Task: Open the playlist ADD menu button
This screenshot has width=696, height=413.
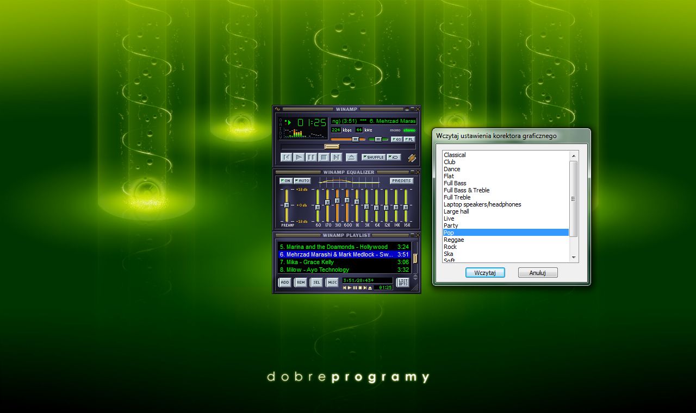Action: (x=285, y=282)
